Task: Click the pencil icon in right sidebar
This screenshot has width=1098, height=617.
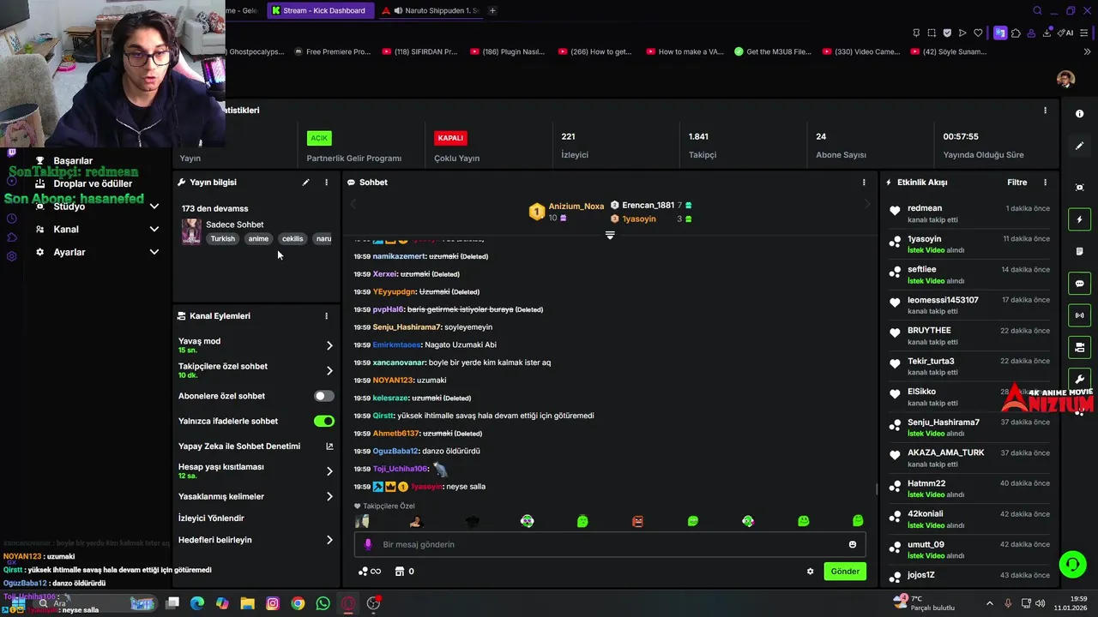Action: pos(1079,146)
